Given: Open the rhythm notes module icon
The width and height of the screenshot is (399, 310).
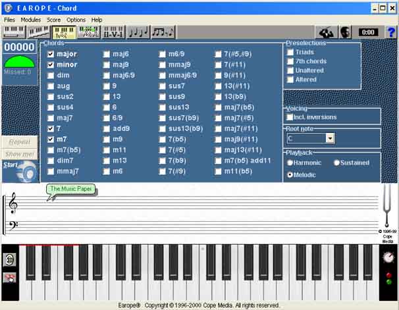Looking at the screenshot, I should pyautogui.click(x=163, y=32).
